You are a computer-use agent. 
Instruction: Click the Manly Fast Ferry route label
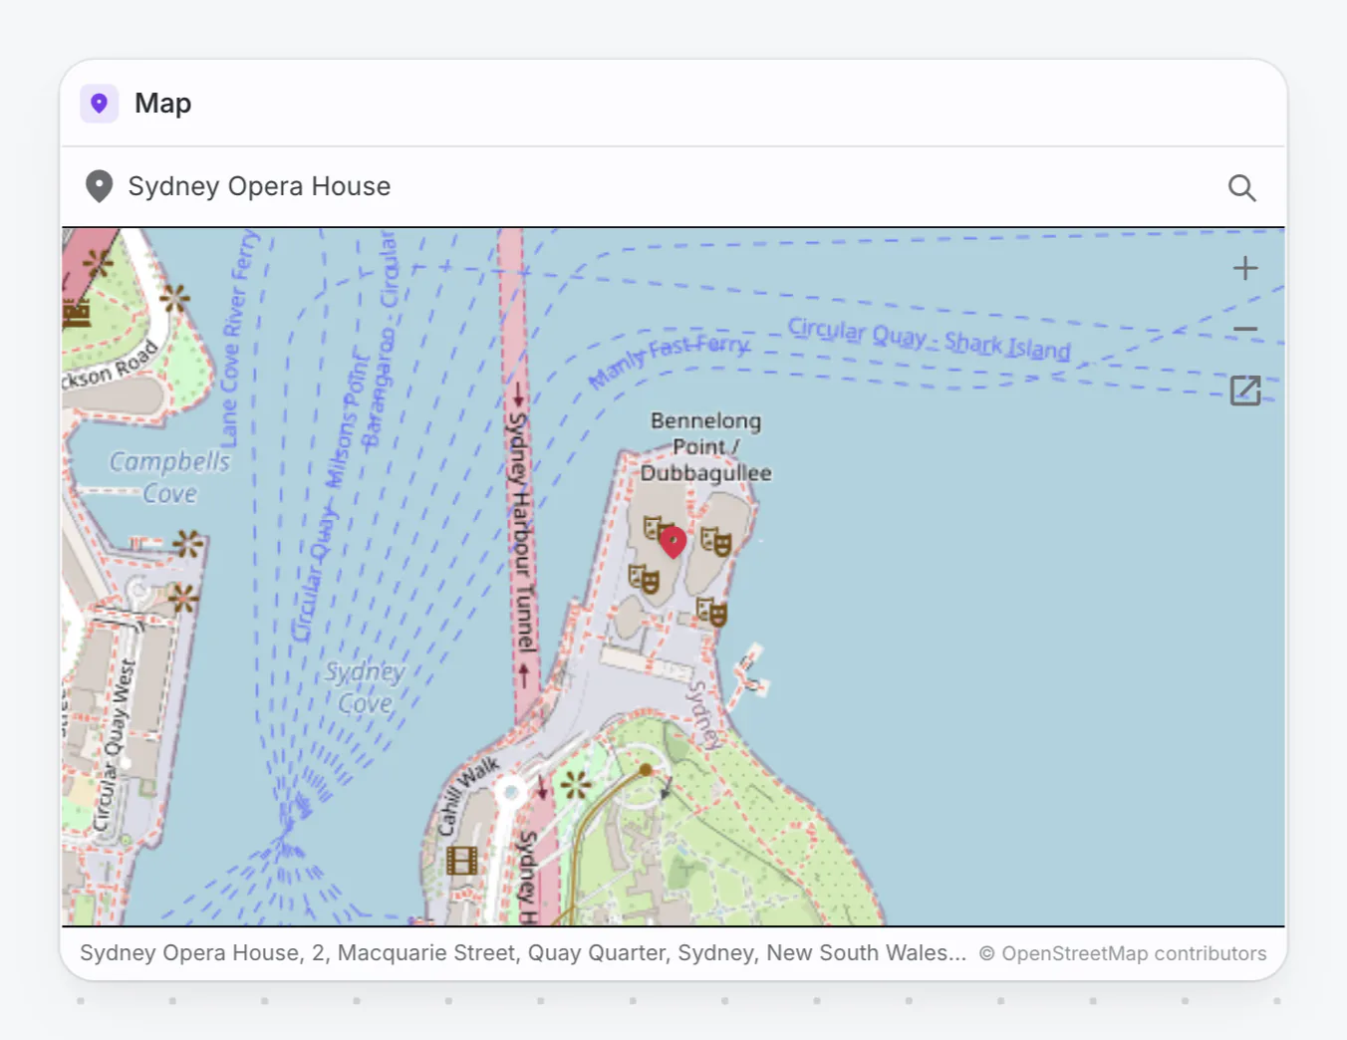pos(670,360)
